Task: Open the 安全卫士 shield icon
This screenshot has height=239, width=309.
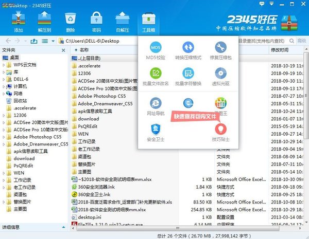Action: 156,133
